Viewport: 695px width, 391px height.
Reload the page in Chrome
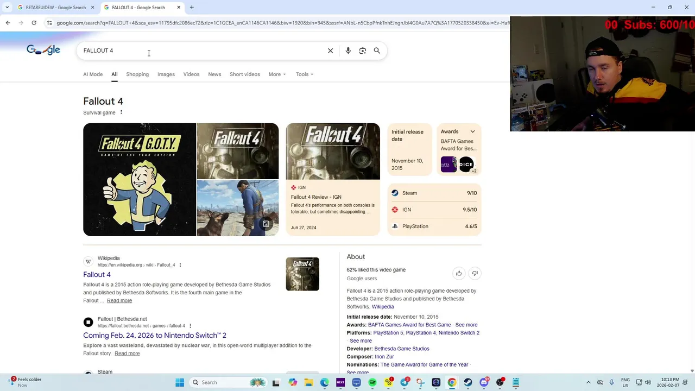click(x=34, y=23)
